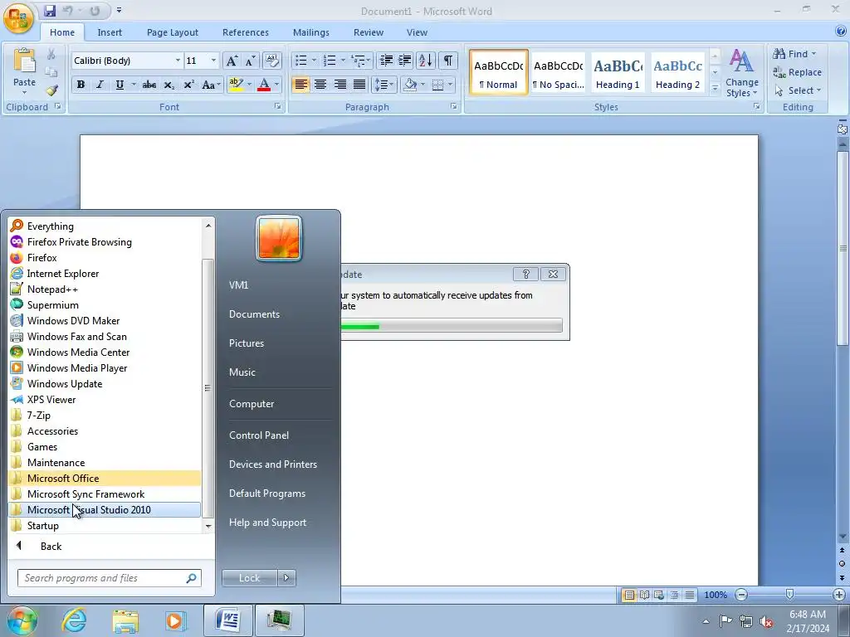Switch to the Mailings tab
Screen dimensions: 850x637
coord(311,32)
